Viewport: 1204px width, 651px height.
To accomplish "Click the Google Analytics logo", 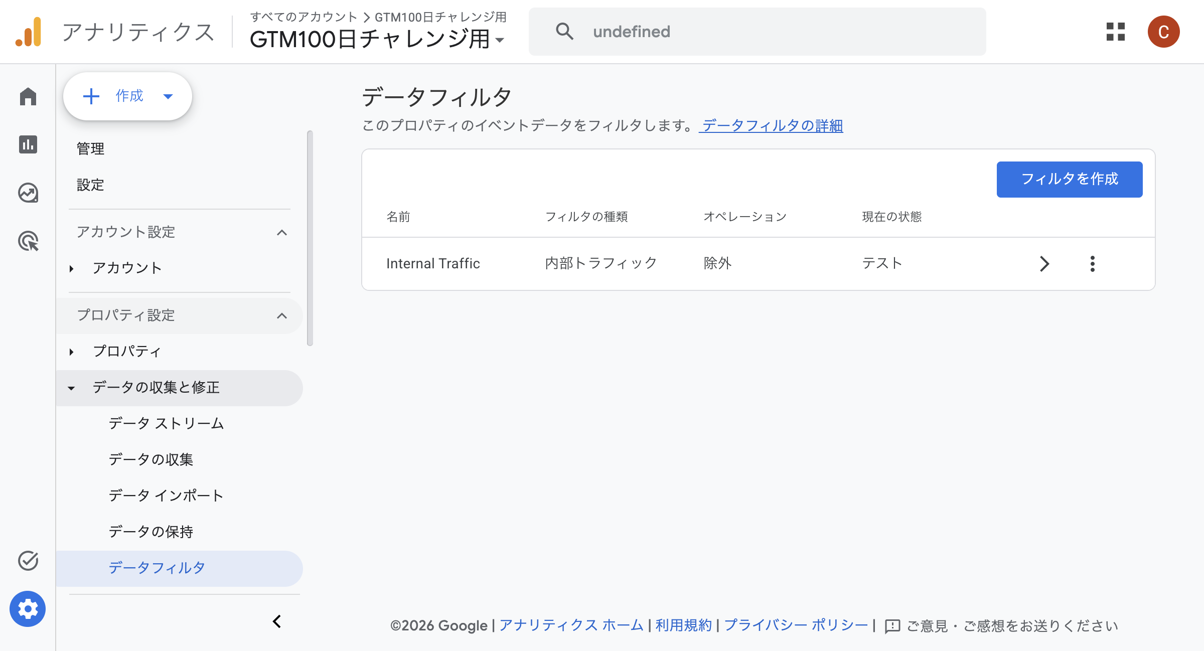I will coord(28,32).
